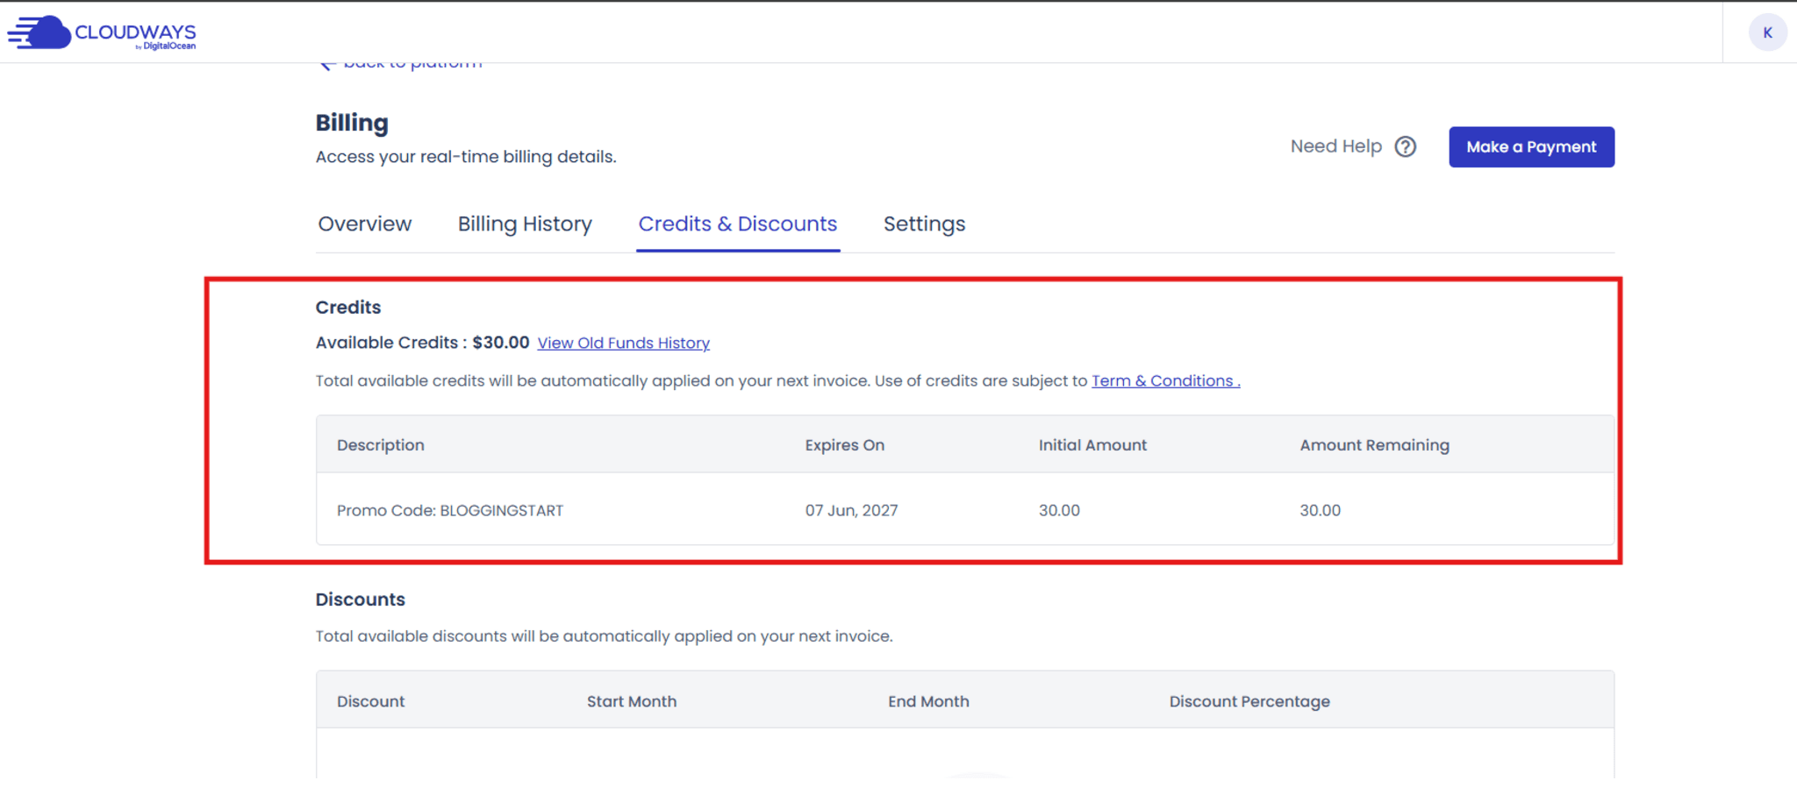
Task: Select the Promo Code: BLOGGINGSTART cell
Action: (450, 510)
